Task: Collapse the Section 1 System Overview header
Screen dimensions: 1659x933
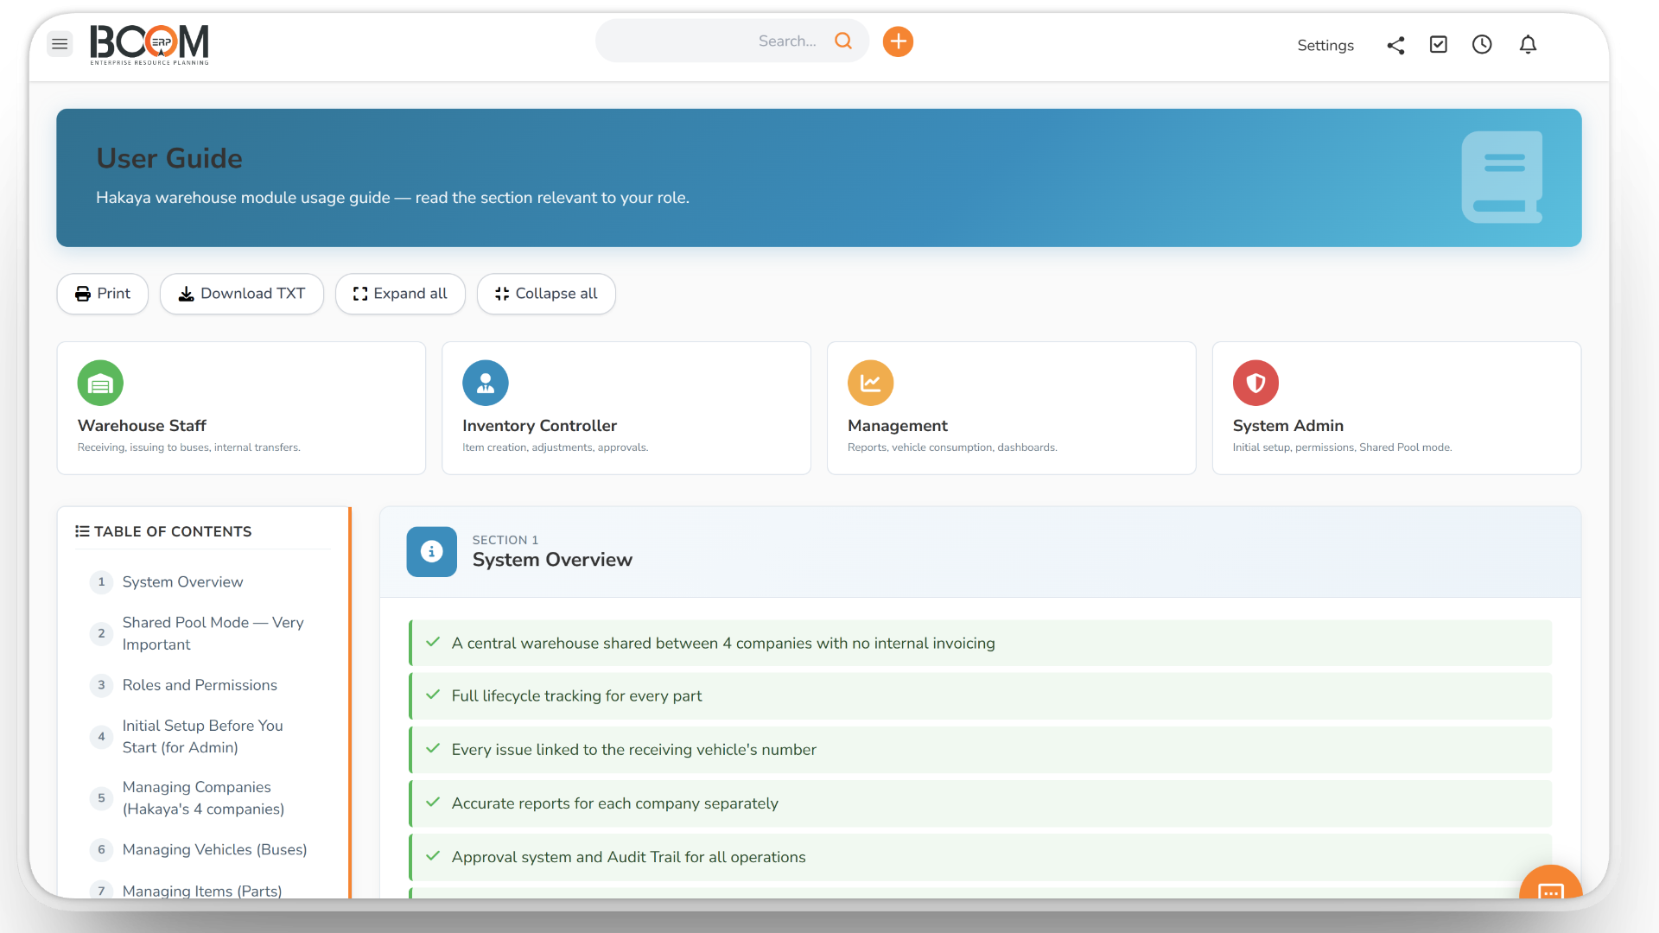Action: click(981, 552)
